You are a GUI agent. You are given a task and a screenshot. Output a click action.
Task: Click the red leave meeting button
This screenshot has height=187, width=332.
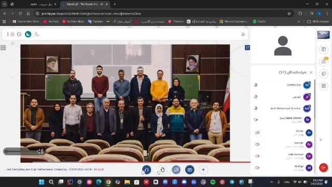(323, 167)
